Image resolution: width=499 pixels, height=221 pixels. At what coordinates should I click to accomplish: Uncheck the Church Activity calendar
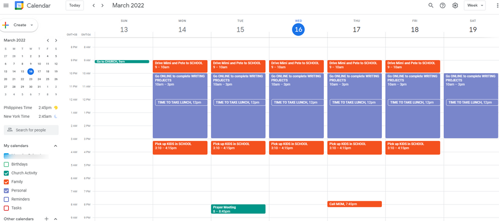pos(7,173)
